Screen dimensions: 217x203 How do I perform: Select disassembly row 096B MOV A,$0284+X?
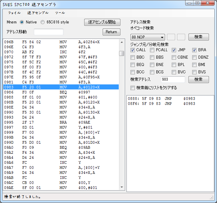(x=61, y=42)
